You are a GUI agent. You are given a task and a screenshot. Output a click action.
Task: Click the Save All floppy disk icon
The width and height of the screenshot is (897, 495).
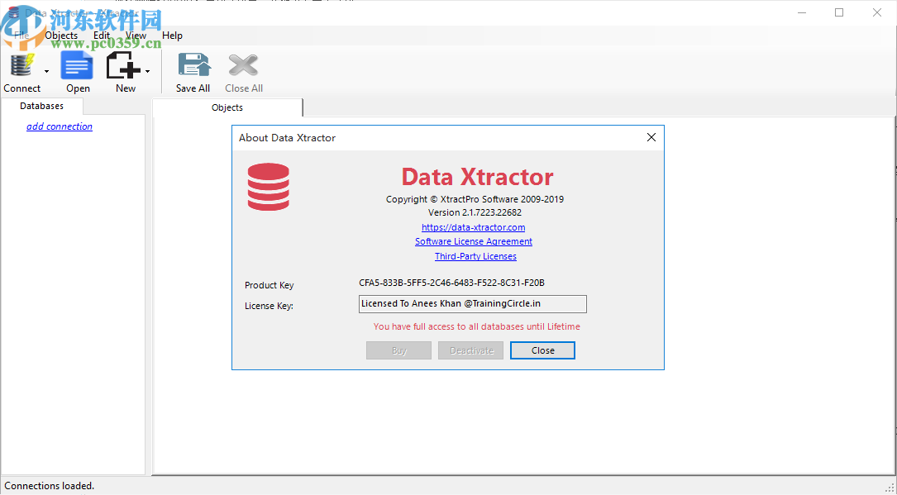193,64
